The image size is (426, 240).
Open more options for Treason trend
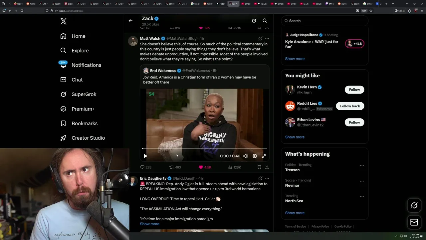362,166
